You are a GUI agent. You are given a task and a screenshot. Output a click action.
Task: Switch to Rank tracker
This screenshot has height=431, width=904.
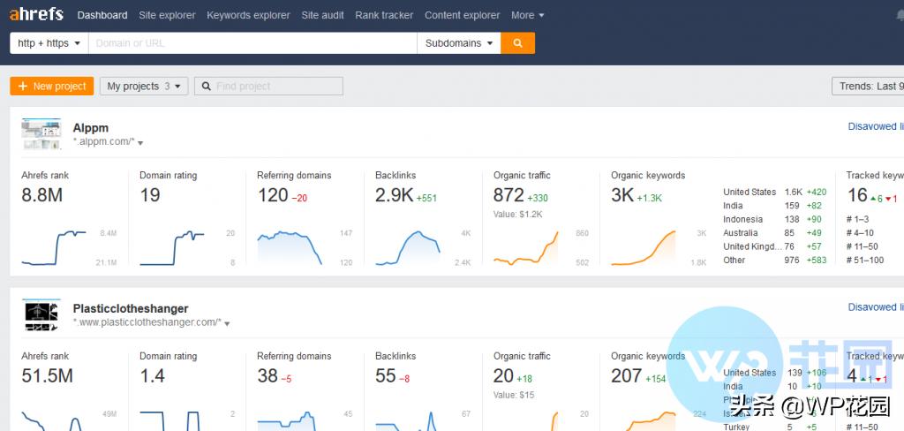(384, 15)
